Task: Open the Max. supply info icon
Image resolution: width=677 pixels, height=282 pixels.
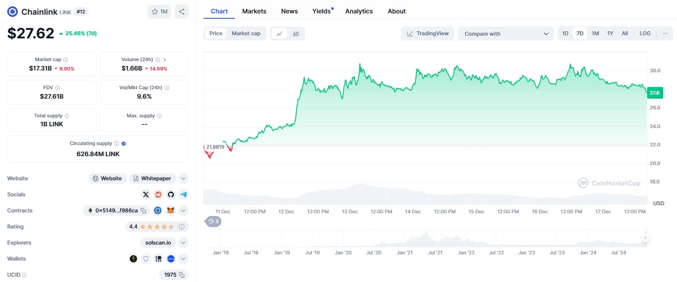Action: click(x=159, y=116)
